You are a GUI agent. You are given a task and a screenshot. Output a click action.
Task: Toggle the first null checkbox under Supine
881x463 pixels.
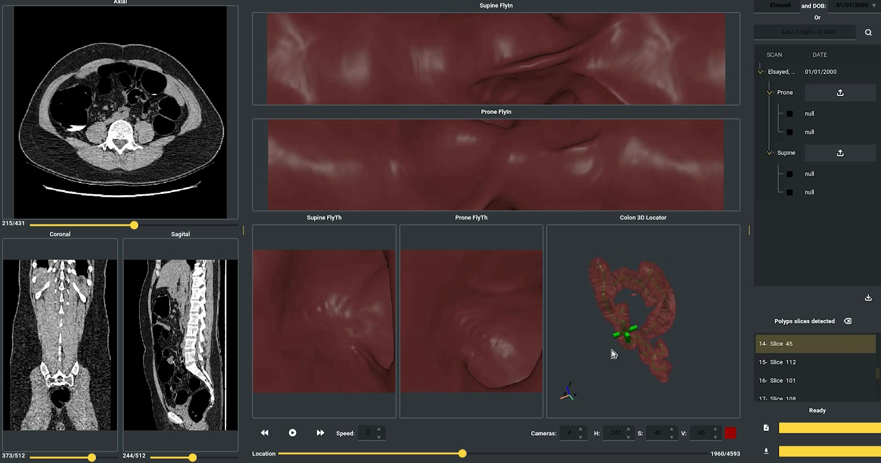tap(790, 174)
